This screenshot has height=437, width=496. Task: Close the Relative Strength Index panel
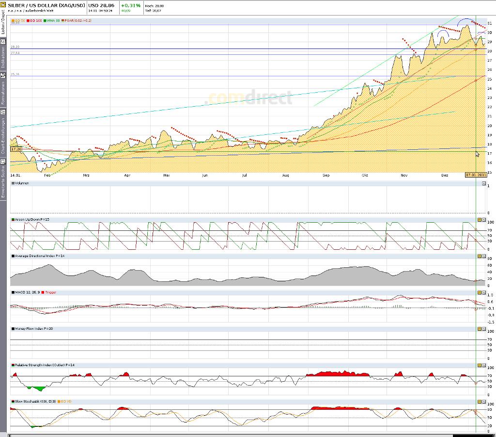[x=484, y=365]
